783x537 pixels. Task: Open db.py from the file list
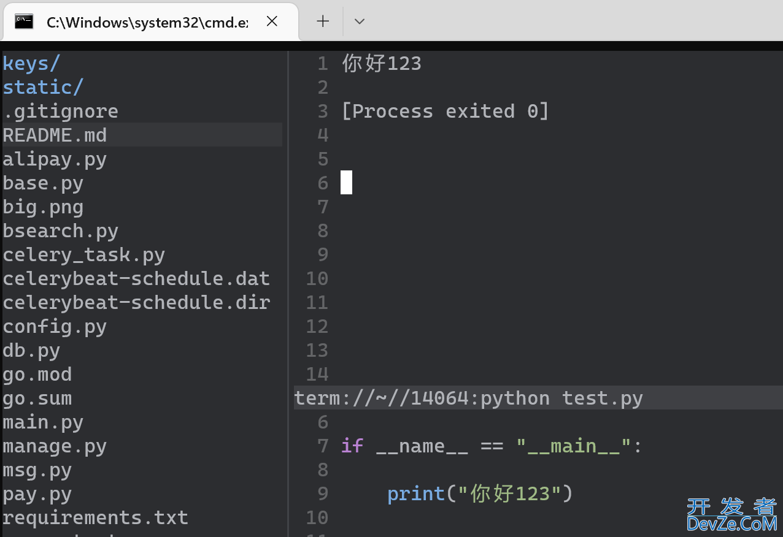[31, 350]
